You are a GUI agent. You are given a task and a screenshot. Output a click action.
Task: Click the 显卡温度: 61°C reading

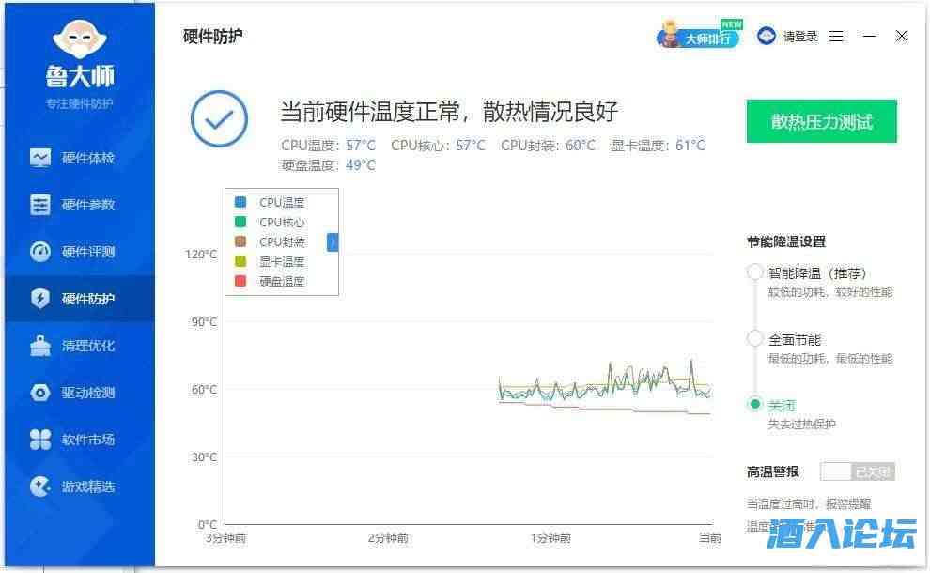point(659,146)
